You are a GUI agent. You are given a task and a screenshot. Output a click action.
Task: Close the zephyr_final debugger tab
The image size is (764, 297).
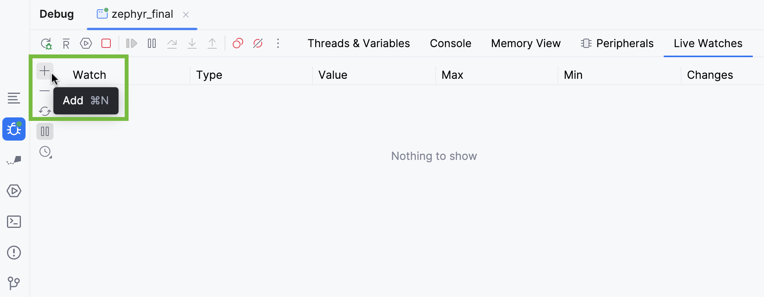pos(186,14)
